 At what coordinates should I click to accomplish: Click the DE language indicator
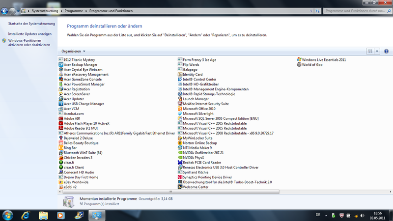(318, 215)
